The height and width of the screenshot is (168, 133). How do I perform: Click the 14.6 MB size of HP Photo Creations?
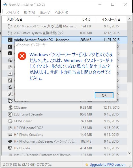tap(86, 135)
